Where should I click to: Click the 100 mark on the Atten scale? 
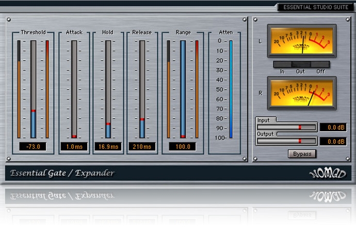tap(219, 138)
